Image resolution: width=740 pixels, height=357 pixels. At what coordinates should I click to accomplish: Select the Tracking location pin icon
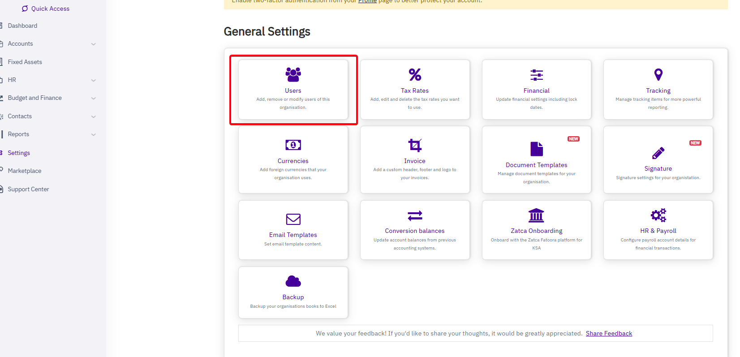click(x=658, y=74)
